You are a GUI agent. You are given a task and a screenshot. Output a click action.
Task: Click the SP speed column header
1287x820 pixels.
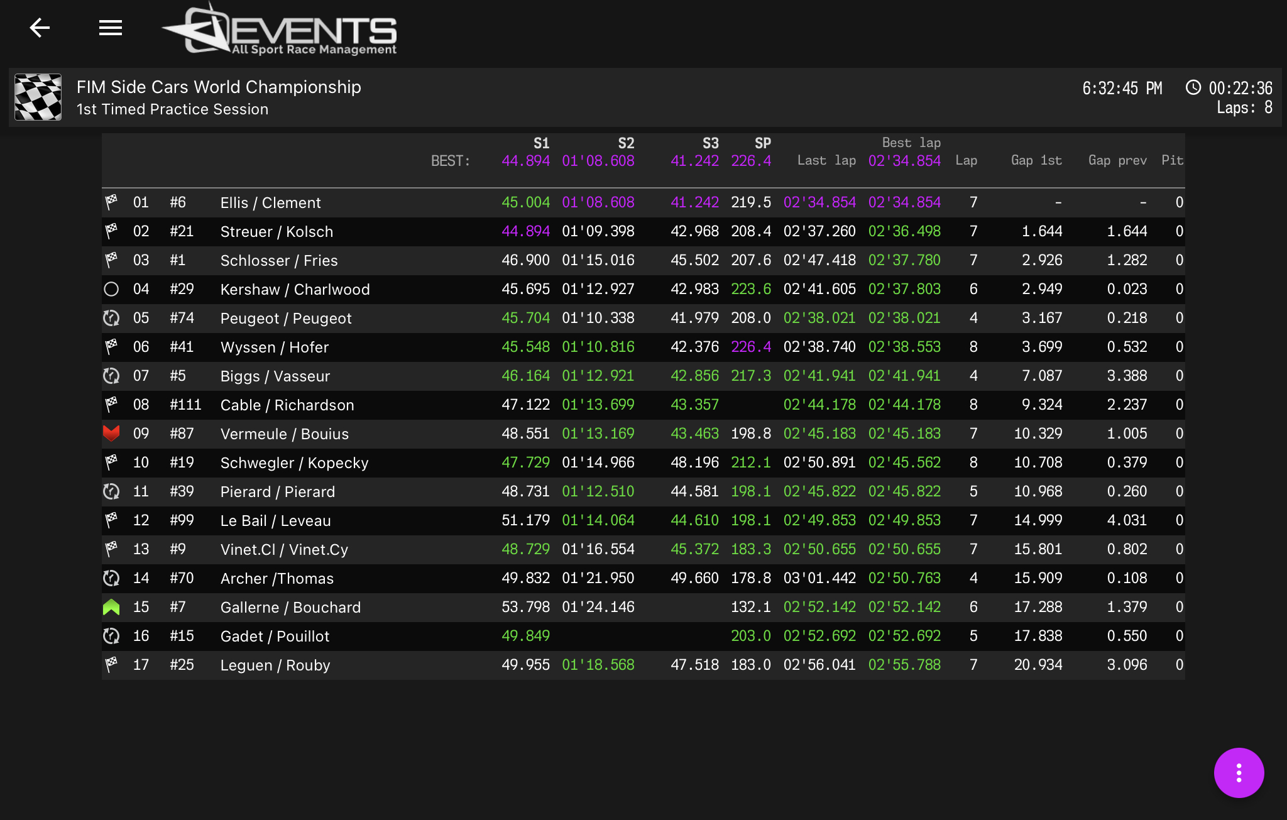point(763,143)
